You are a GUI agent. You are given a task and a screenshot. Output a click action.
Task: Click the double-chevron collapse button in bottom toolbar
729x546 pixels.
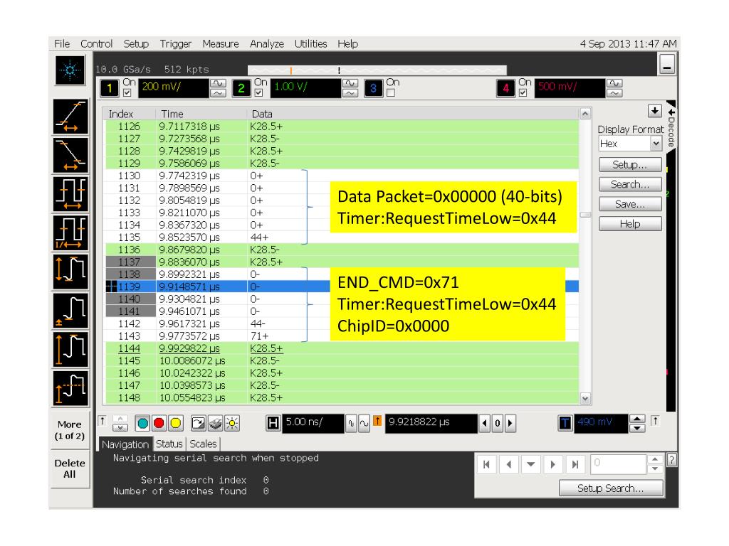(120, 423)
